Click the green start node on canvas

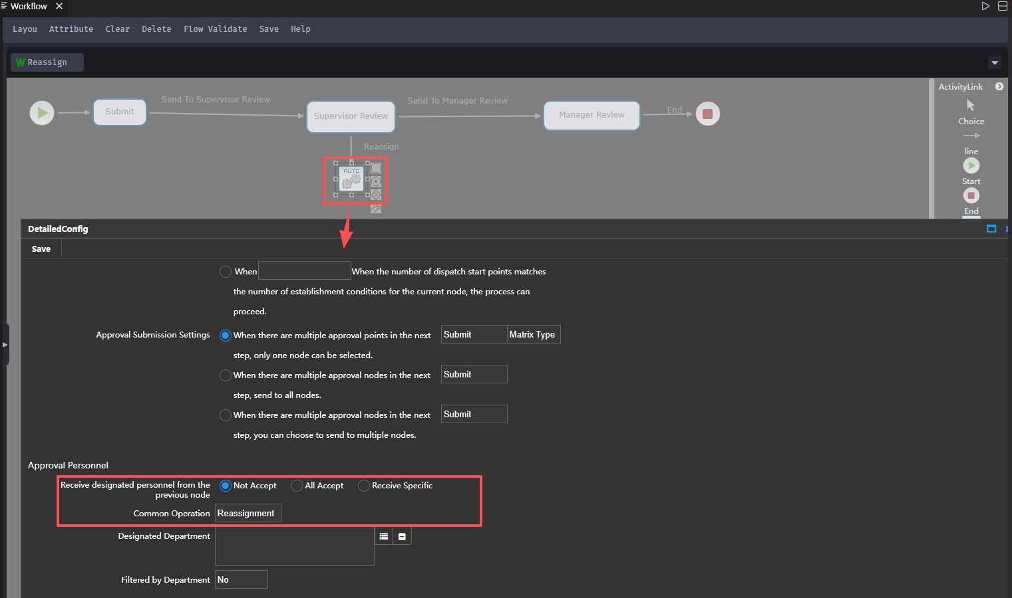tap(42, 113)
